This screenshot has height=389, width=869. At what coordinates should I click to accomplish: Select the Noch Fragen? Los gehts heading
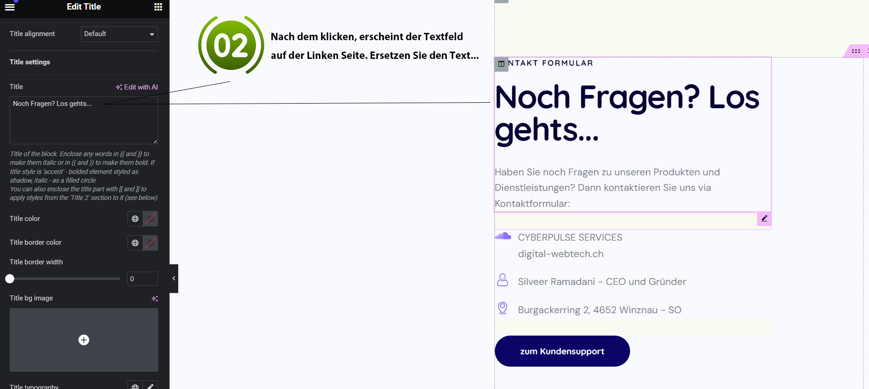pos(627,113)
